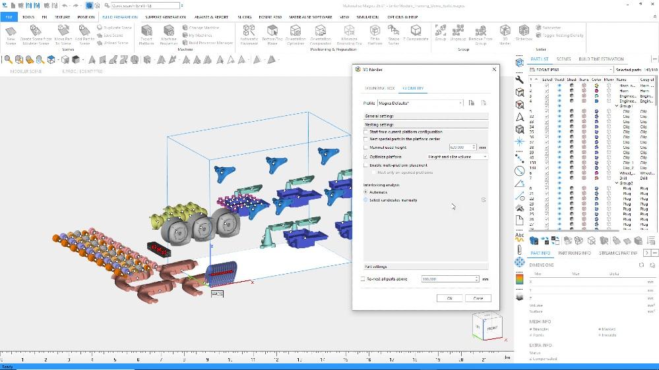Toggle select checkbox for part row 1
Viewport: 659px width, 370px height.
(x=547, y=86)
